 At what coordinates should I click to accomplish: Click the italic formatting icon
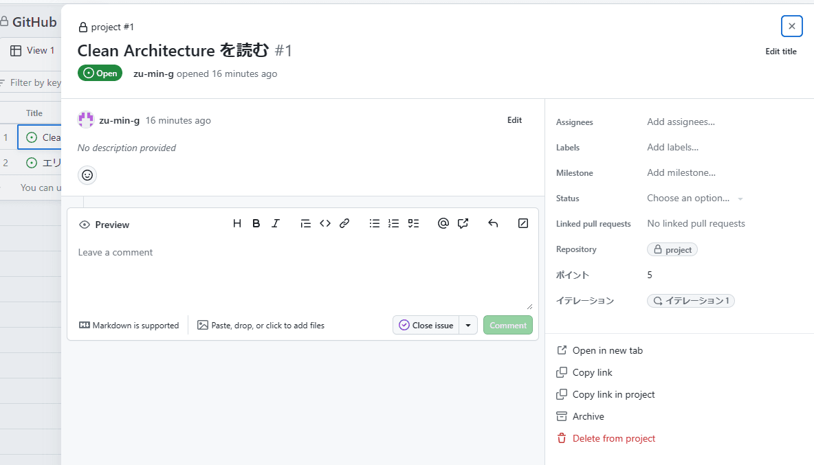276,223
